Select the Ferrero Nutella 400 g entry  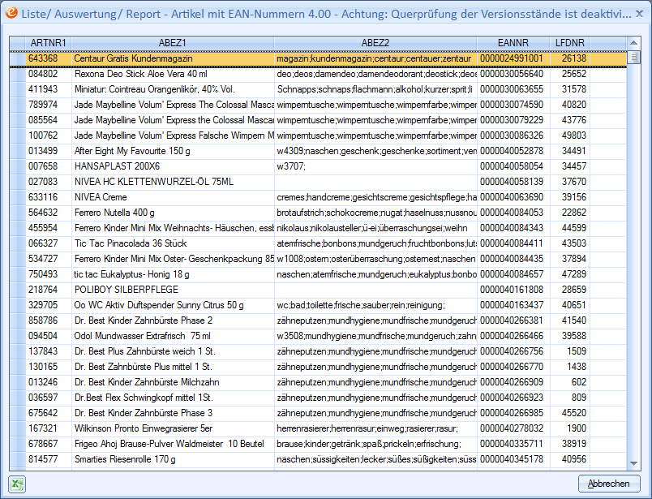(172, 213)
